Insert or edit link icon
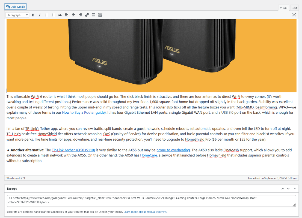 pos(87,15)
